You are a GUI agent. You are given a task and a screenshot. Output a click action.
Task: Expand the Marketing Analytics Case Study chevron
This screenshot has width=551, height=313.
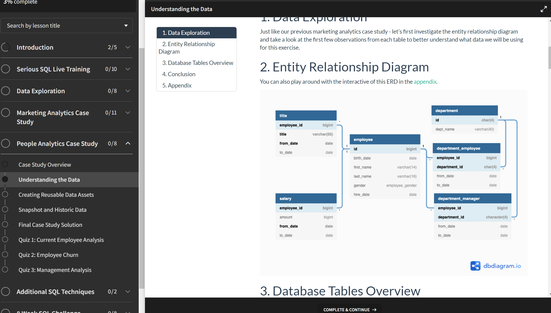(x=128, y=113)
